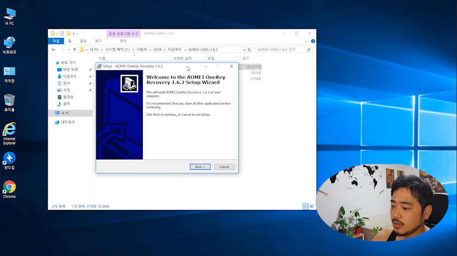This screenshot has height=256, width=457.
Task: Select 네트워크 in navigation pane
Action: (68, 122)
